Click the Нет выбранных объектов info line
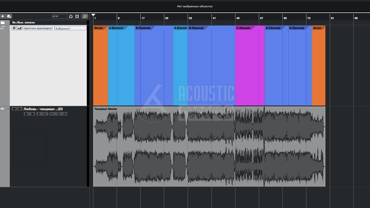Image resolution: width=370 pixels, height=208 pixels. [195, 6]
